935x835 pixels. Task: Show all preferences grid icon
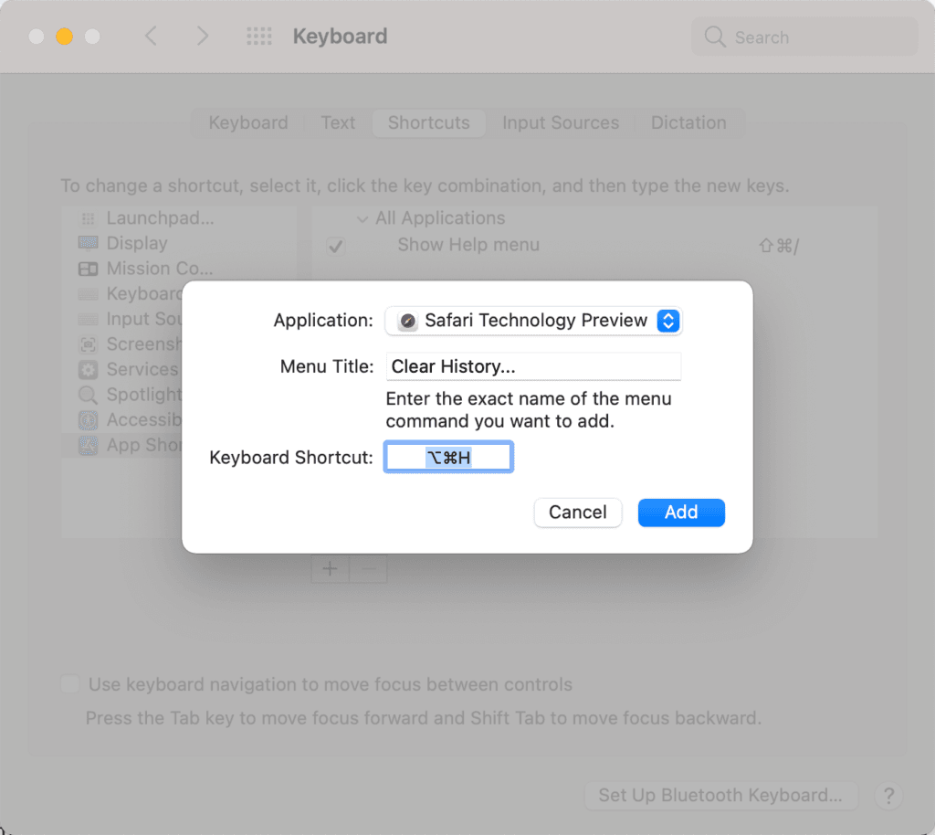[258, 37]
